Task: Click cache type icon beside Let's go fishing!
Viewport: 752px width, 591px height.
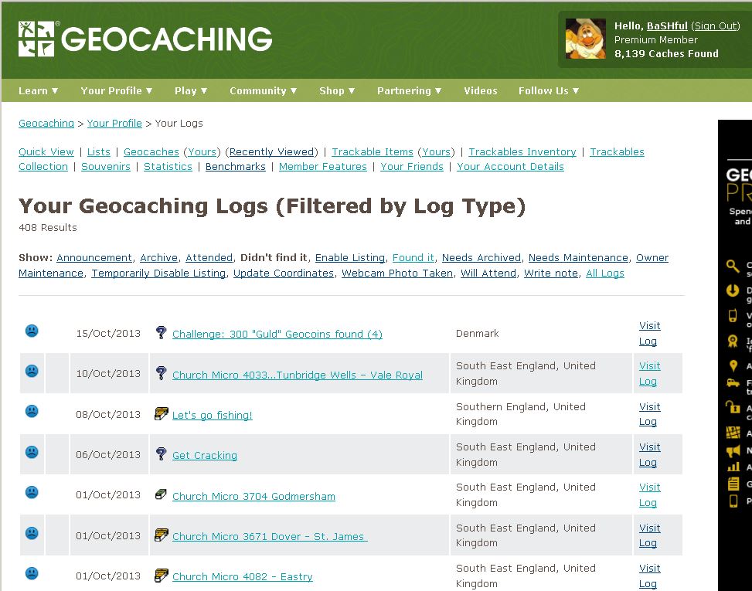Action: click(x=161, y=414)
